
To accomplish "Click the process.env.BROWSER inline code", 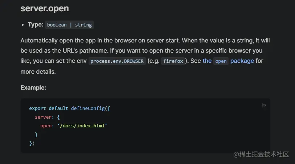I will click(x=117, y=61).
